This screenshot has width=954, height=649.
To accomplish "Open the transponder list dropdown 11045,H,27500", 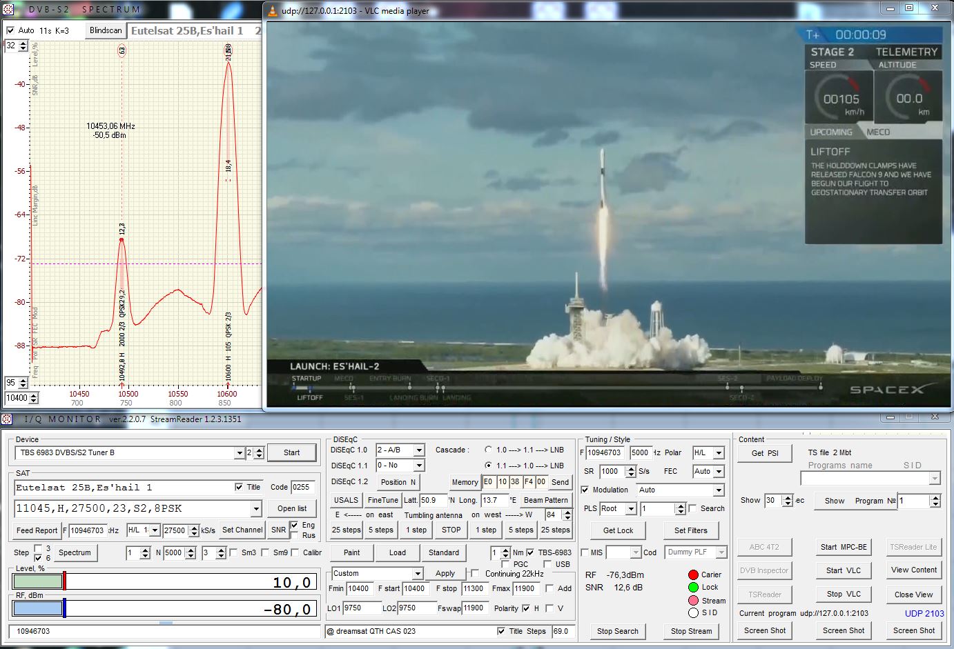I will click(256, 509).
